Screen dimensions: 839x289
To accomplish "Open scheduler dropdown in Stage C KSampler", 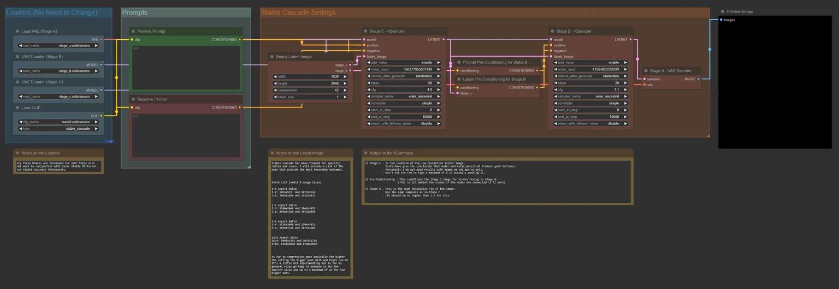I will pos(404,103).
